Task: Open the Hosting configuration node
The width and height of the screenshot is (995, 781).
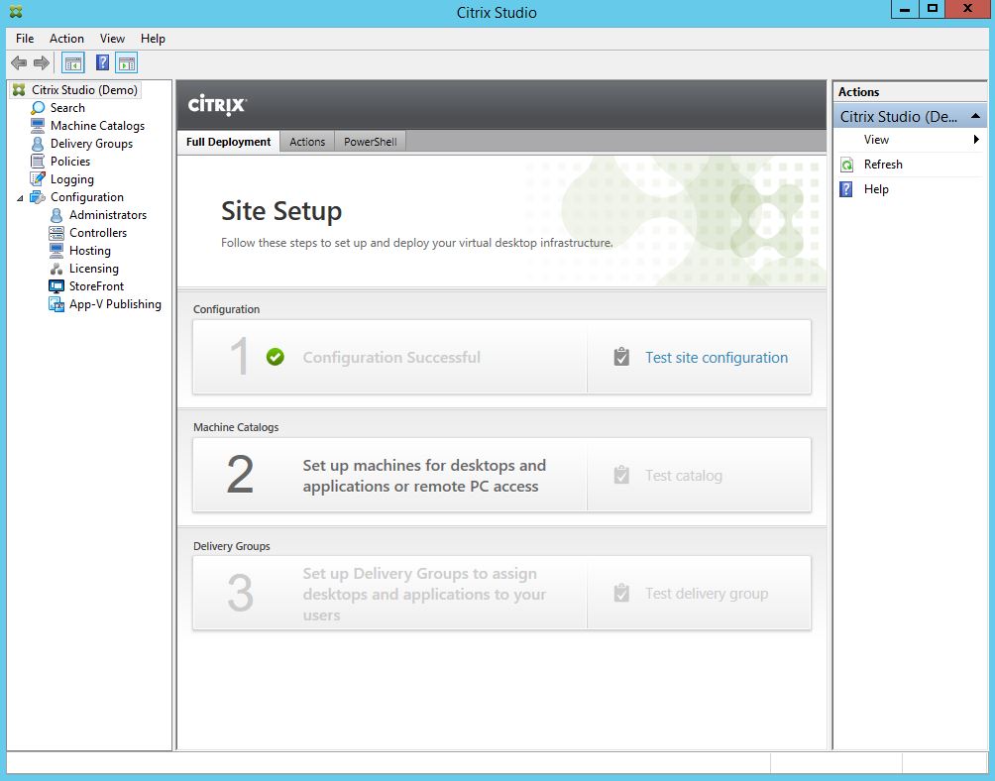Action: (89, 251)
